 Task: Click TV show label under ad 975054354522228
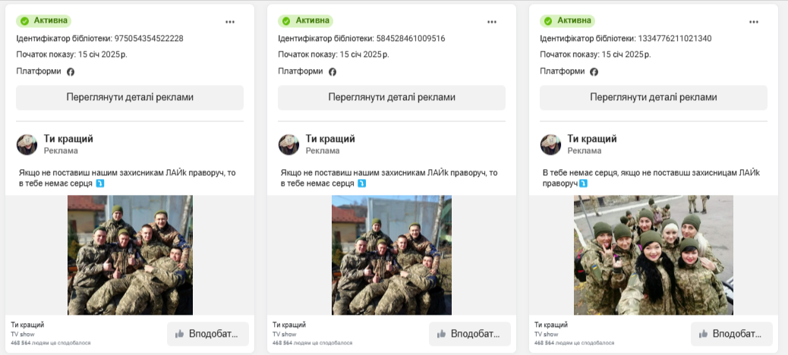(x=23, y=335)
